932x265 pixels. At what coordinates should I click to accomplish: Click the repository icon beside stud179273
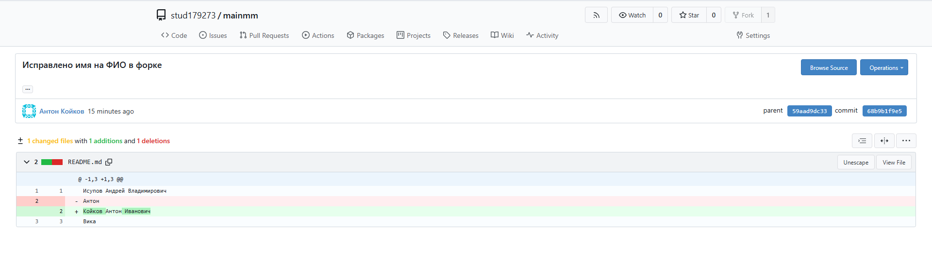161,15
